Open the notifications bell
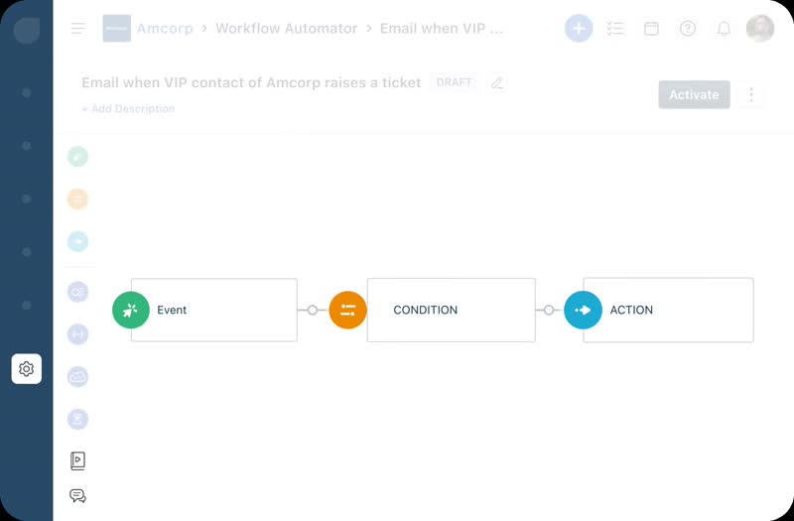Image resolution: width=794 pixels, height=521 pixels. click(x=724, y=29)
